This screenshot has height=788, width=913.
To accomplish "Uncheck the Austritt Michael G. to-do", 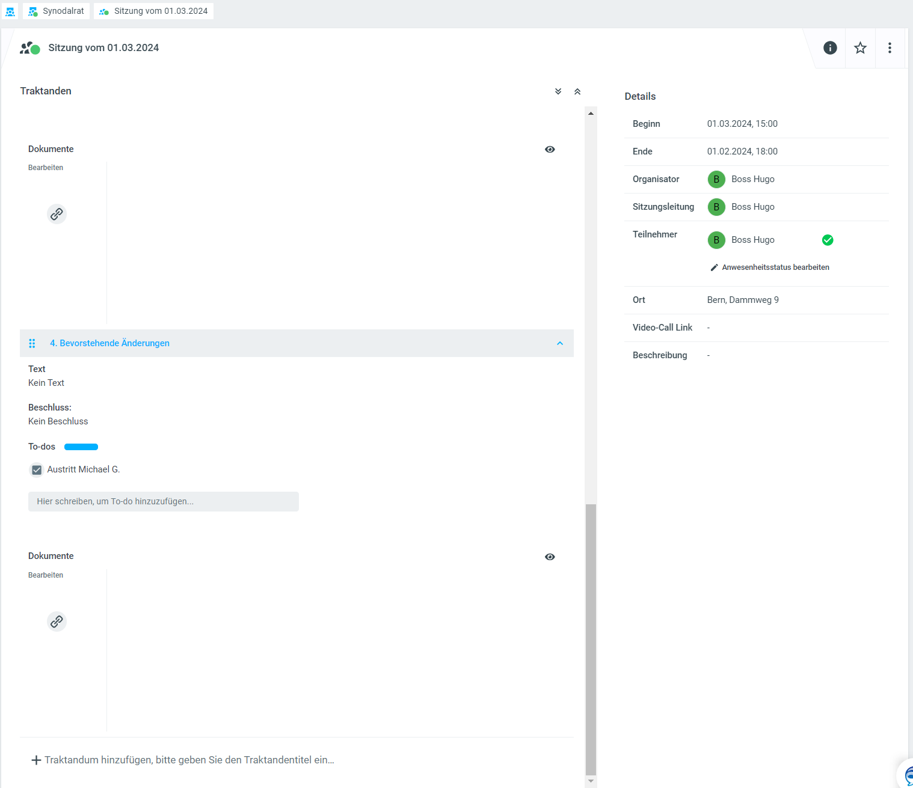I will click(37, 470).
